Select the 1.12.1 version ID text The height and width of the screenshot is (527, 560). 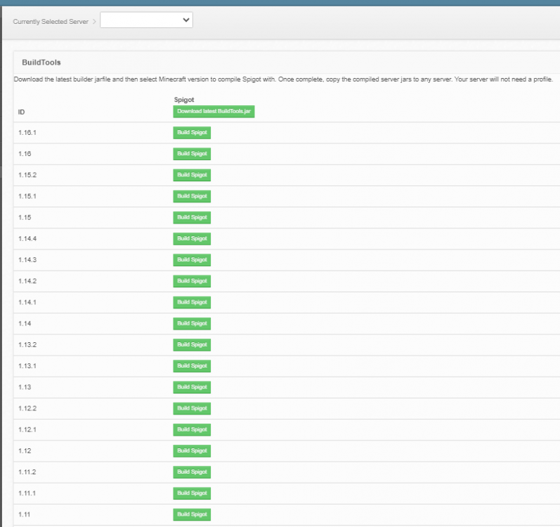coord(27,429)
